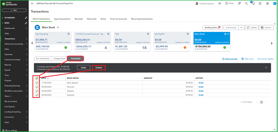Open Chart of accounts tab
The width and height of the screenshot is (278, 132).
(118, 19)
